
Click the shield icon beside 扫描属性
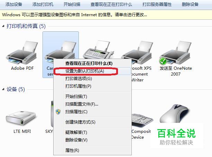(x=58, y=112)
